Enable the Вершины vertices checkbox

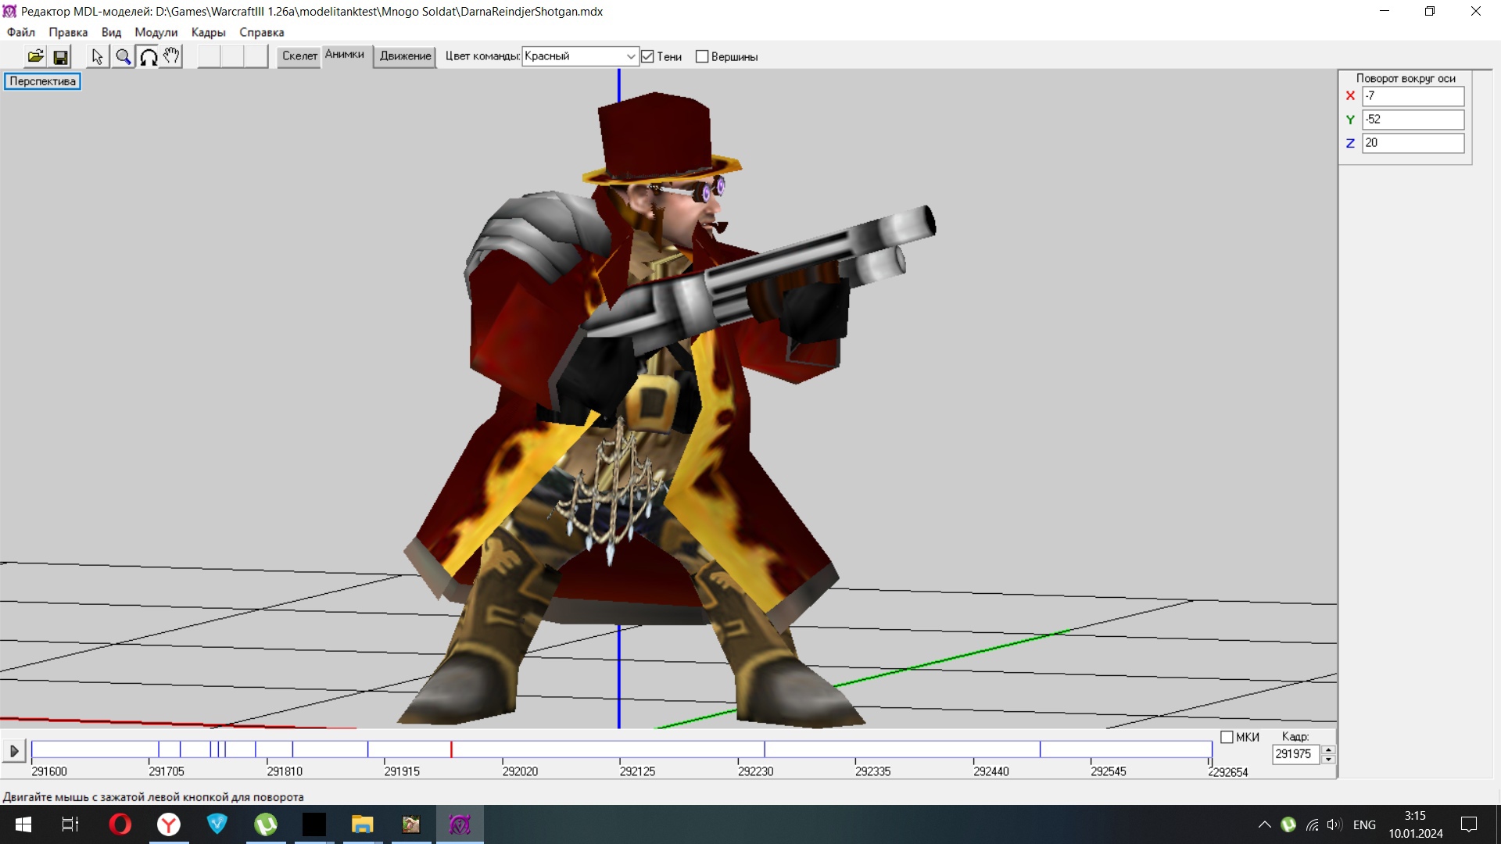(x=702, y=56)
